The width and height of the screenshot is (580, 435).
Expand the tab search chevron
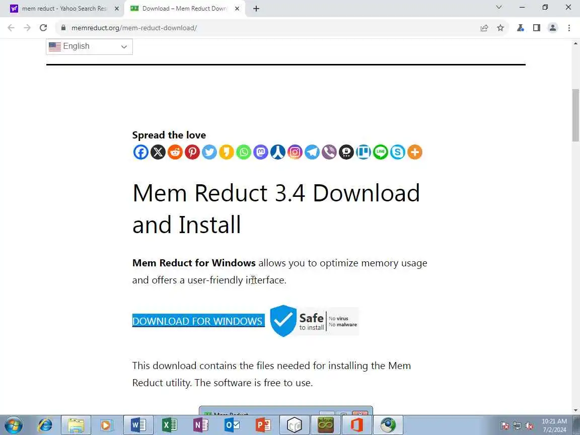click(x=499, y=7)
